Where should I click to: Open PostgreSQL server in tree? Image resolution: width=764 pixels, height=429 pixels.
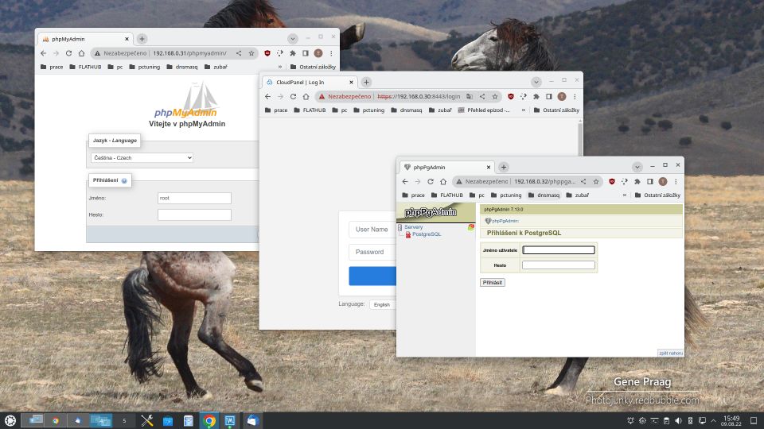426,234
